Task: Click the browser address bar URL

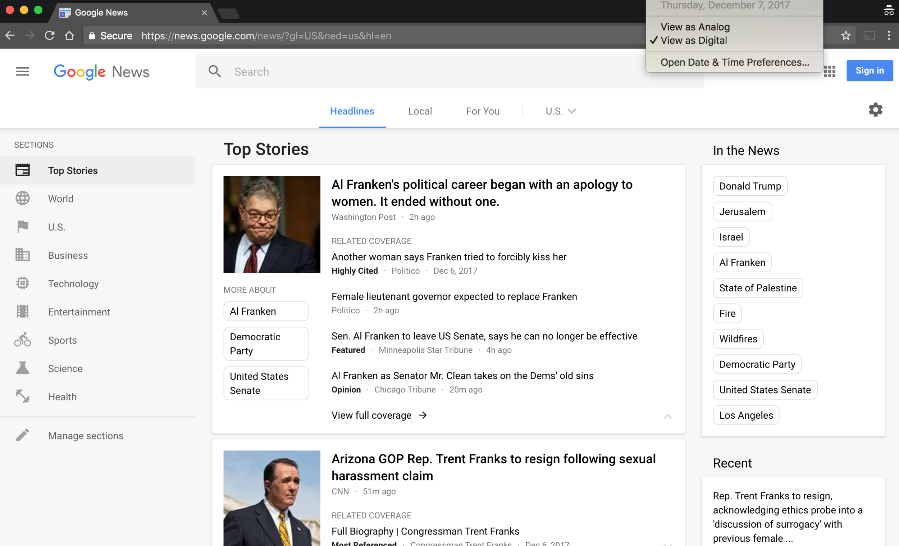Action: (266, 36)
